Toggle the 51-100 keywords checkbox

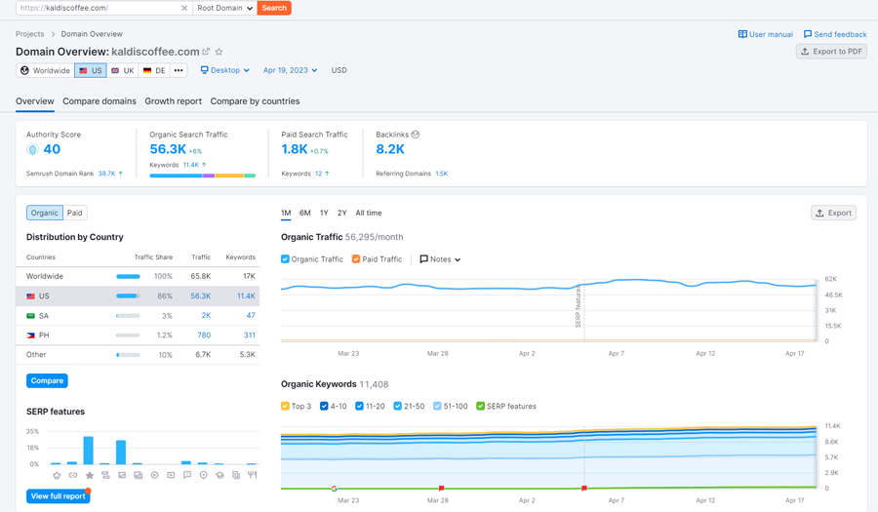[437, 407]
